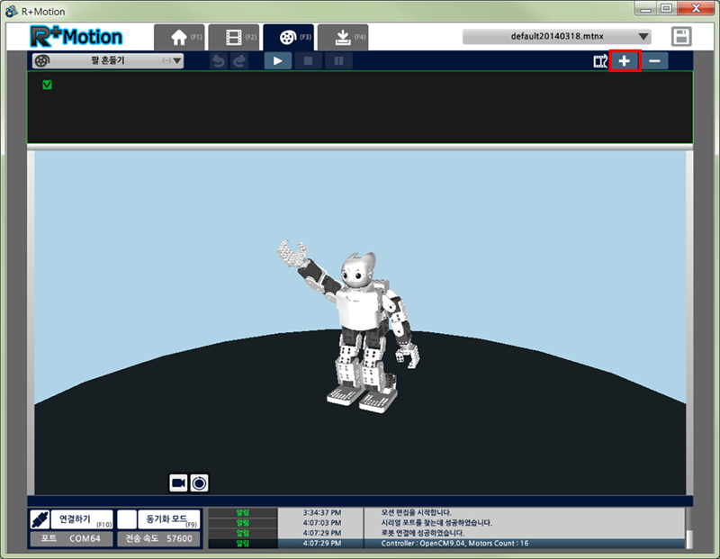720x559 pixels.
Task: Click the redo arrow icon
Action: coord(239,61)
